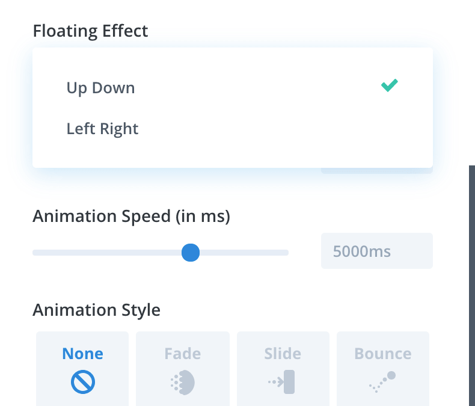The image size is (475, 406).
Task: Click the Animation Style heading label
Action: [96, 310]
